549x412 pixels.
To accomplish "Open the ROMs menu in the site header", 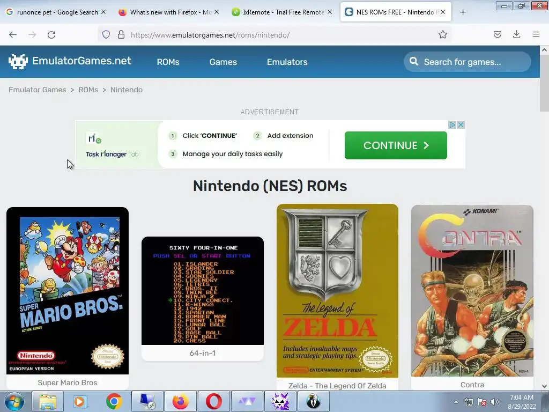I will point(168,62).
